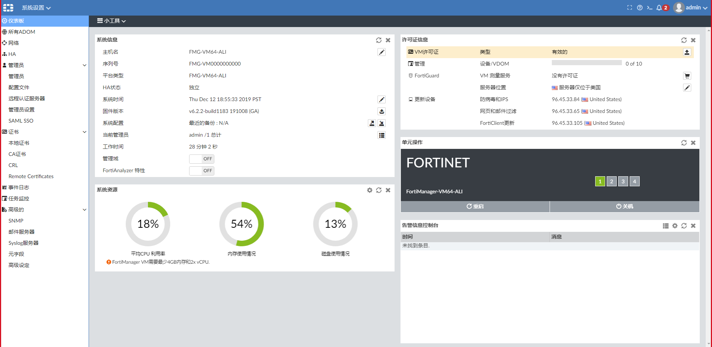
Task: Close the 单元操作 widget
Action: point(693,143)
